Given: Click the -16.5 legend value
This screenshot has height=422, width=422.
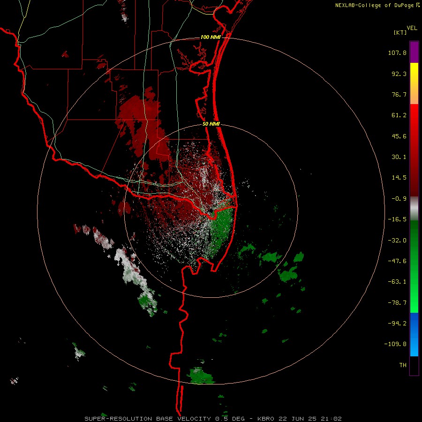Looking at the screenshot, I should pyautogui.click(x=397, y=219).
